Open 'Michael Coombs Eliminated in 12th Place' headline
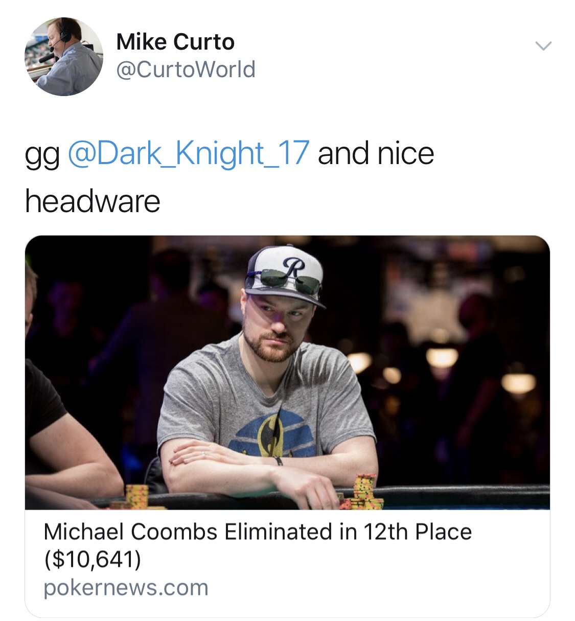Screen dimensions: 575x621 coord(258,532)
